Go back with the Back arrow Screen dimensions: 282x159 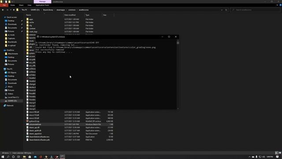pos(3,10)
